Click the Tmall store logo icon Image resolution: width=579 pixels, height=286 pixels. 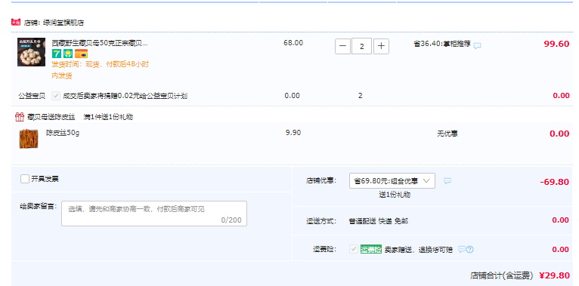coord(16,23)
